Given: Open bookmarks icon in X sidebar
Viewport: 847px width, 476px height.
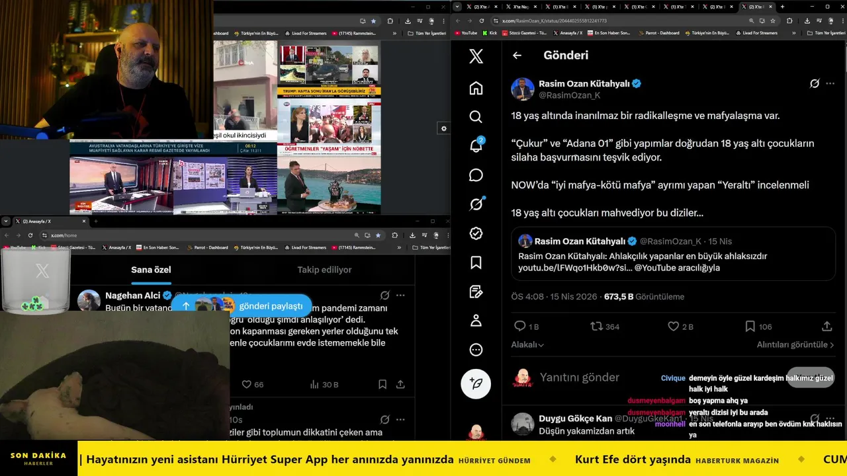Looking at the screenshot, I should click(476, 262).
